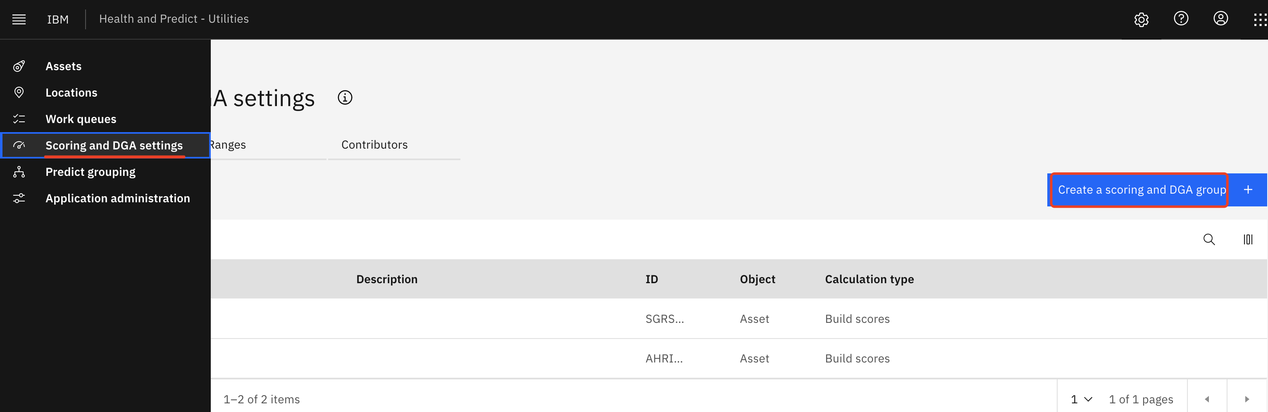The image size is (1268, 412).
Task: Click the Work queues checklist icon
Action: pyautogui.click(x=19, y=119)
